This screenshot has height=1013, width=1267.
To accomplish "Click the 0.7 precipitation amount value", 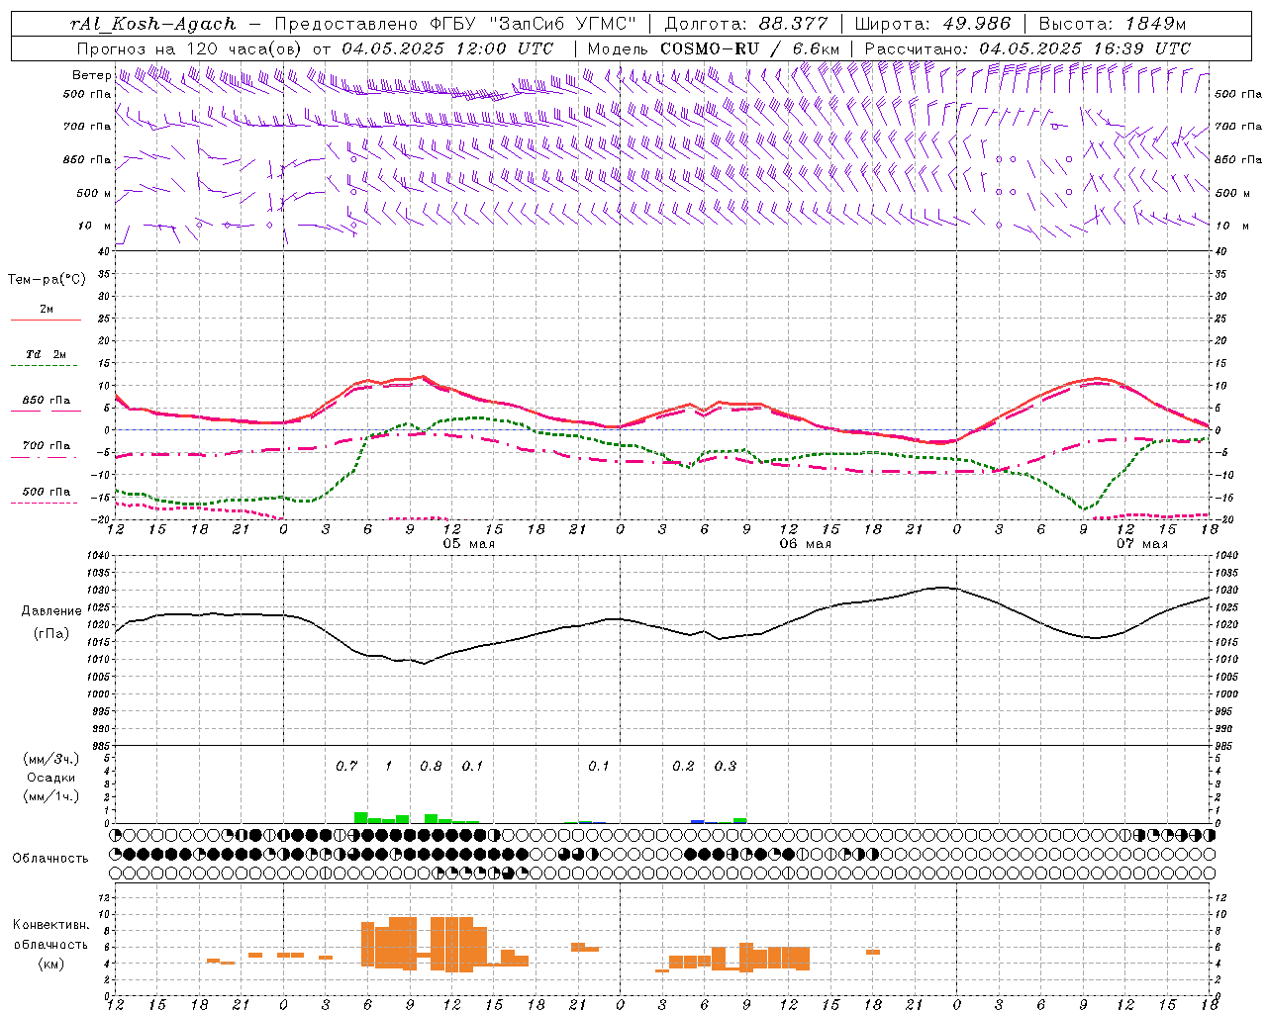I will pyautogui.click(x=346, y=766).
